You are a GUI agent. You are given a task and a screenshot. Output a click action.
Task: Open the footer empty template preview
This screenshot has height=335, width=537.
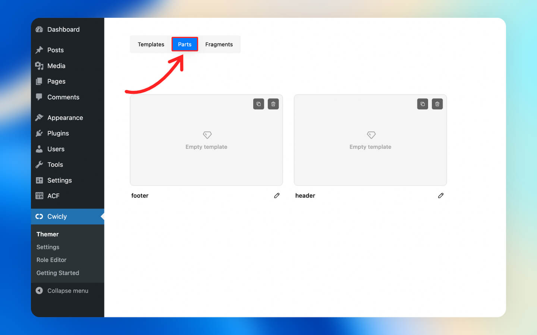206,140
